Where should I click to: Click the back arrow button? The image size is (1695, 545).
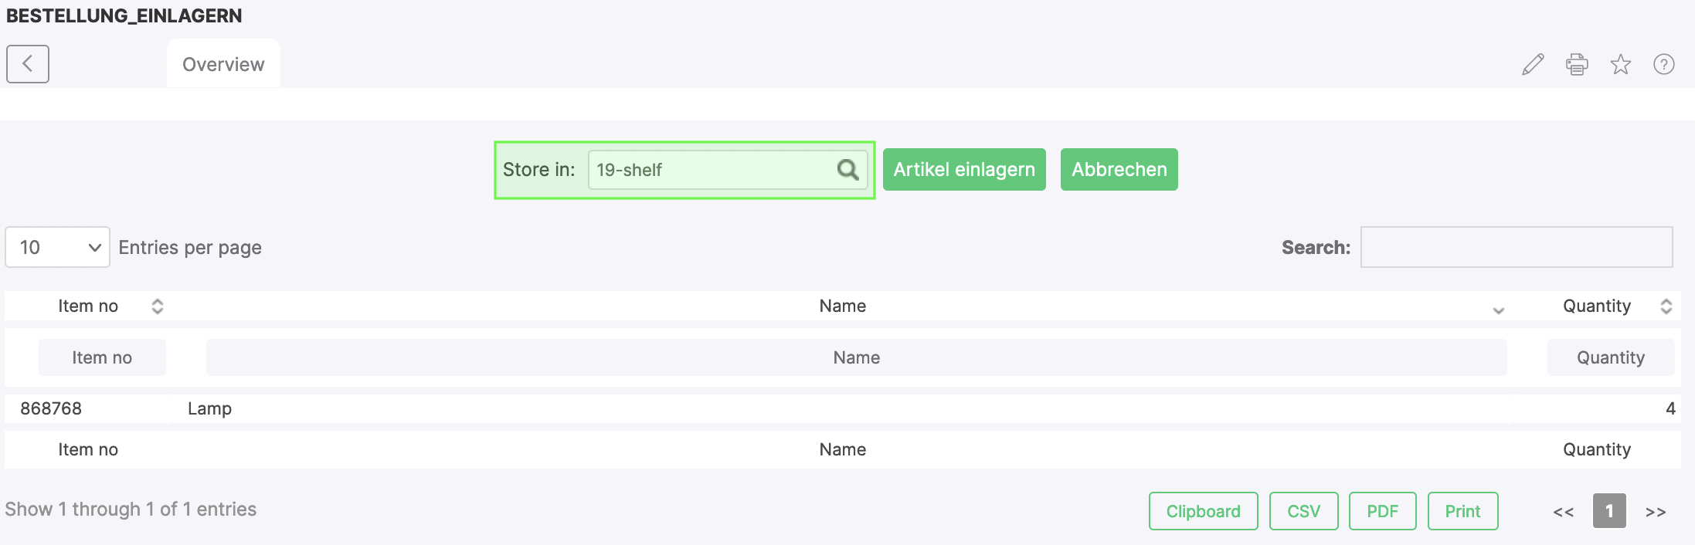pos(28,64)
